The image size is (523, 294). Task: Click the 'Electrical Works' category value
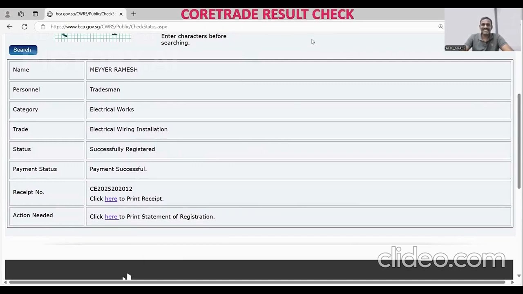[112, 109]
